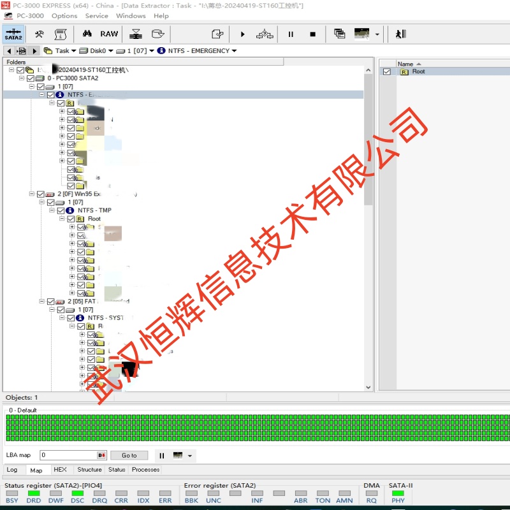Click the legend icon next to LBA map pause
This screenshot has width=510, height=510.
178,455
